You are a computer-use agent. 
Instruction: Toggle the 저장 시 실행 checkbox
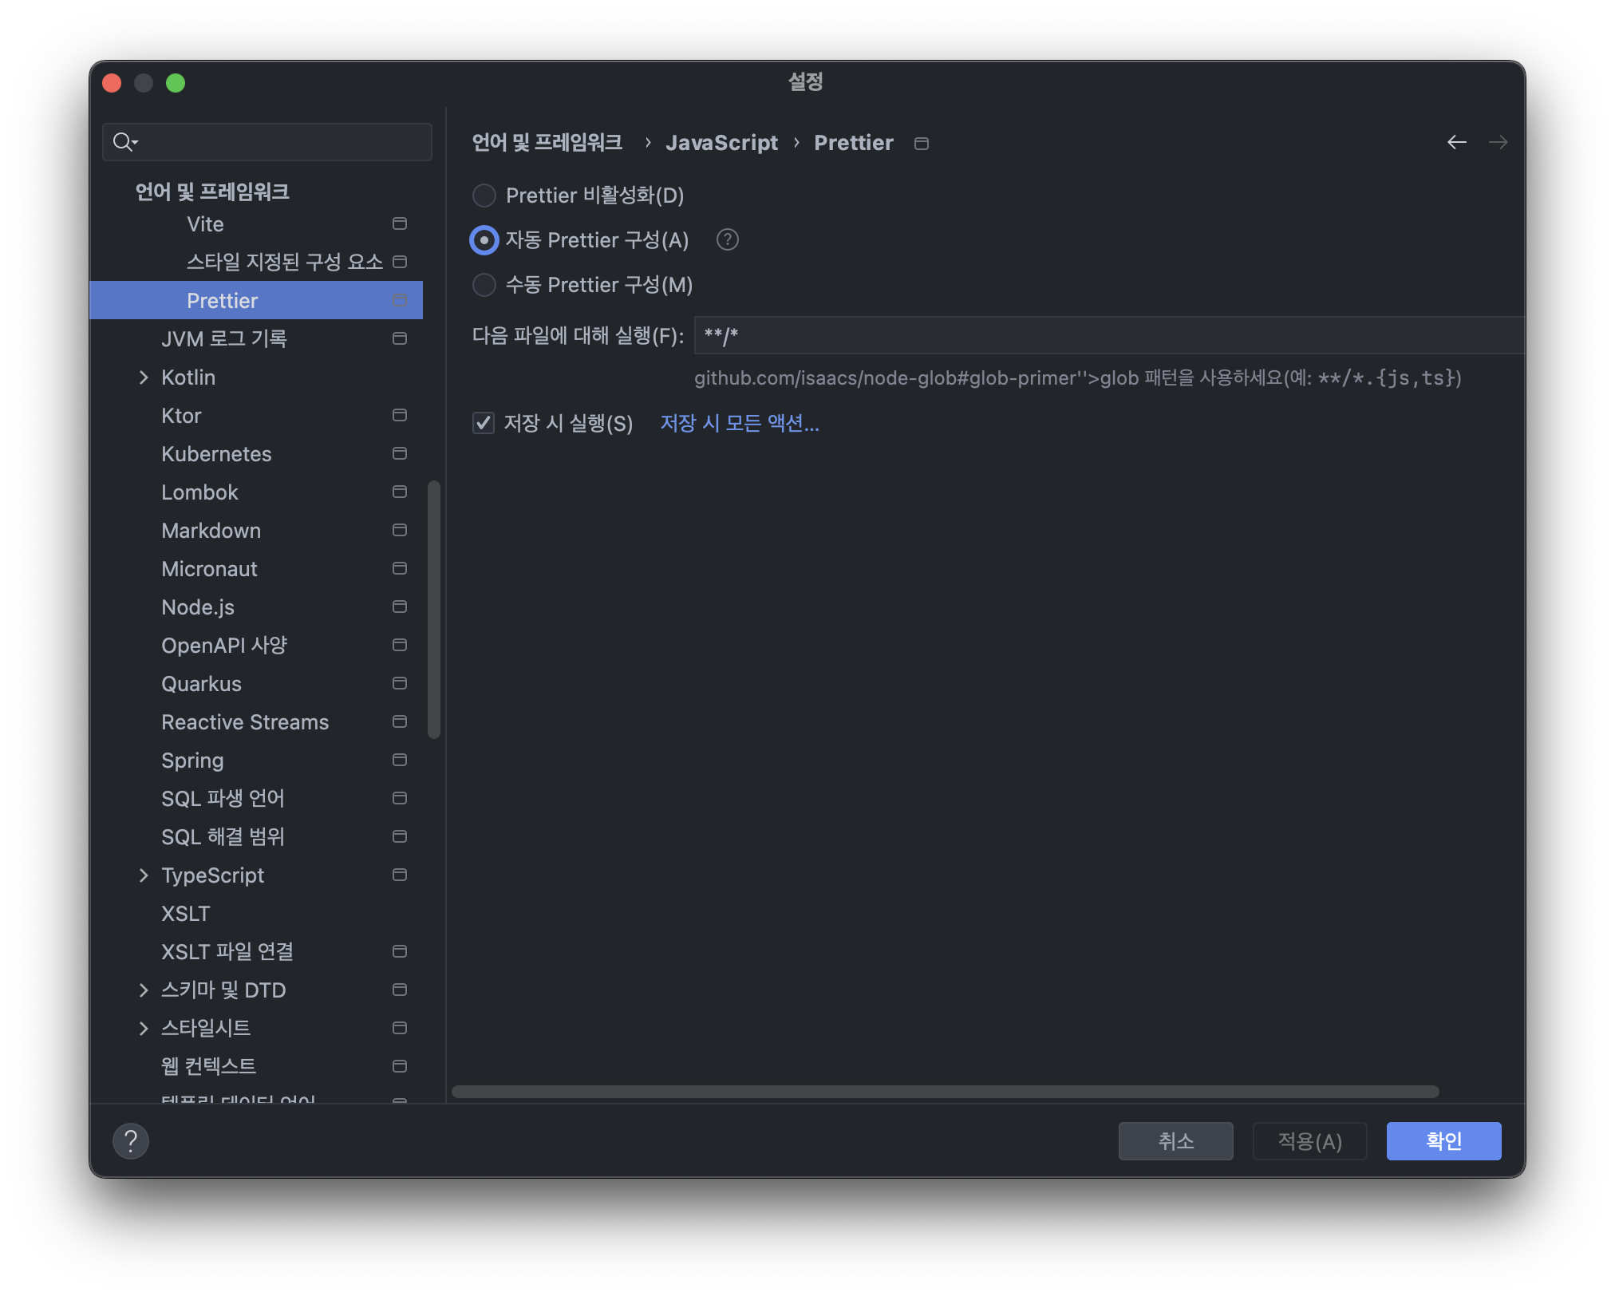(x=484, y=423)
